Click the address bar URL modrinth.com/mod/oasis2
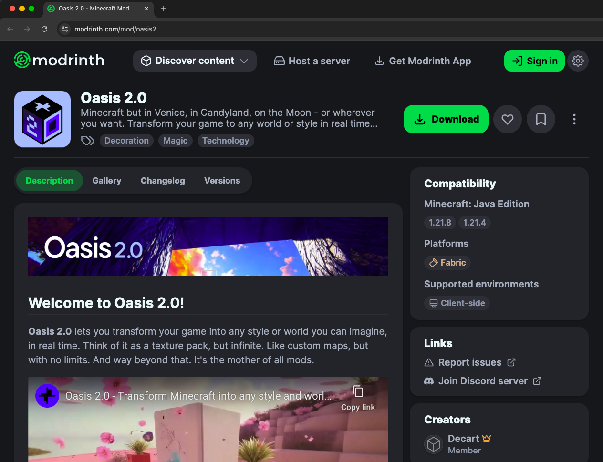 point(115,29)
